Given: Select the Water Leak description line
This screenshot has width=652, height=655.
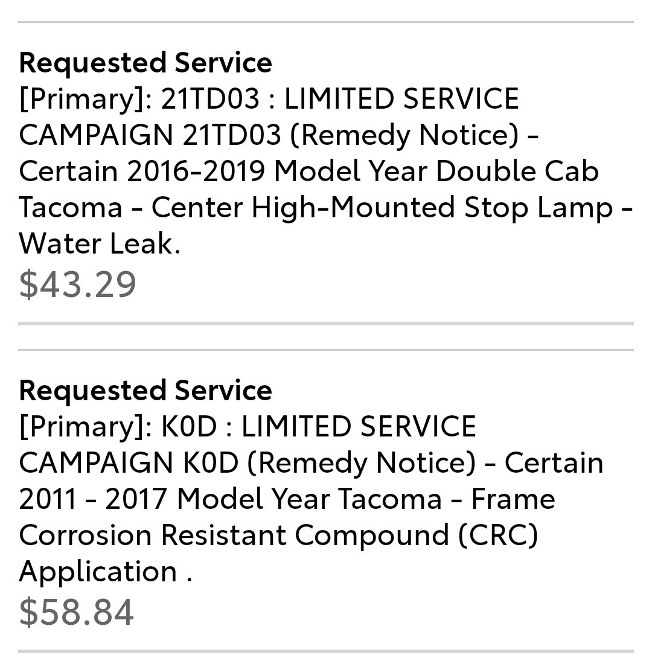Looking at the screenshot, I should tap(100, 243).
